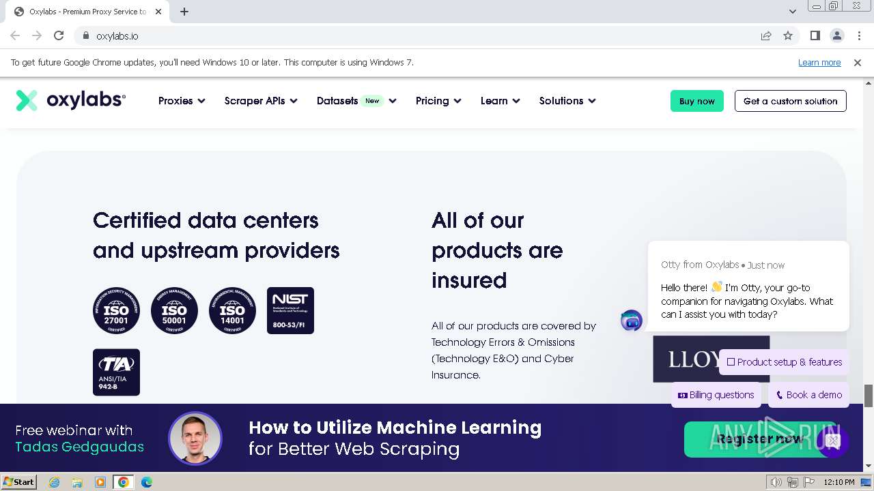Viewport: 874px width, 491px height.
Task: Expand the Learn menu
Action: pyautogui.click(x=501, y=101)
